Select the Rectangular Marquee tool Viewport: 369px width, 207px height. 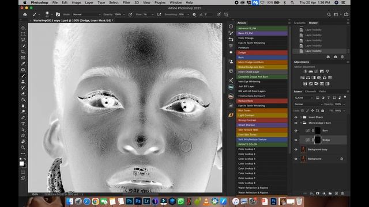[x=23, y=34]
